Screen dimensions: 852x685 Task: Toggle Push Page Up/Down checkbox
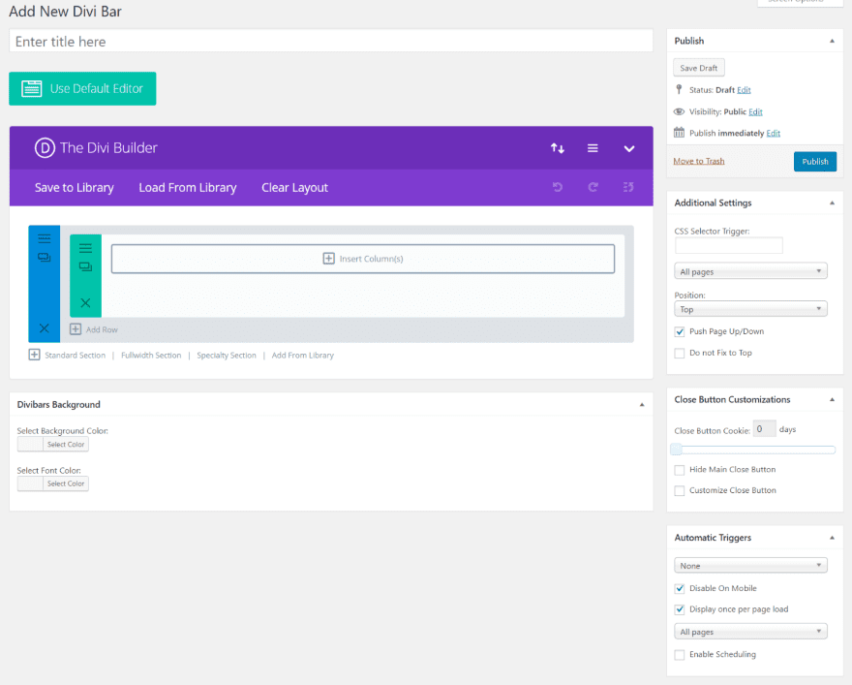[680, 331]
